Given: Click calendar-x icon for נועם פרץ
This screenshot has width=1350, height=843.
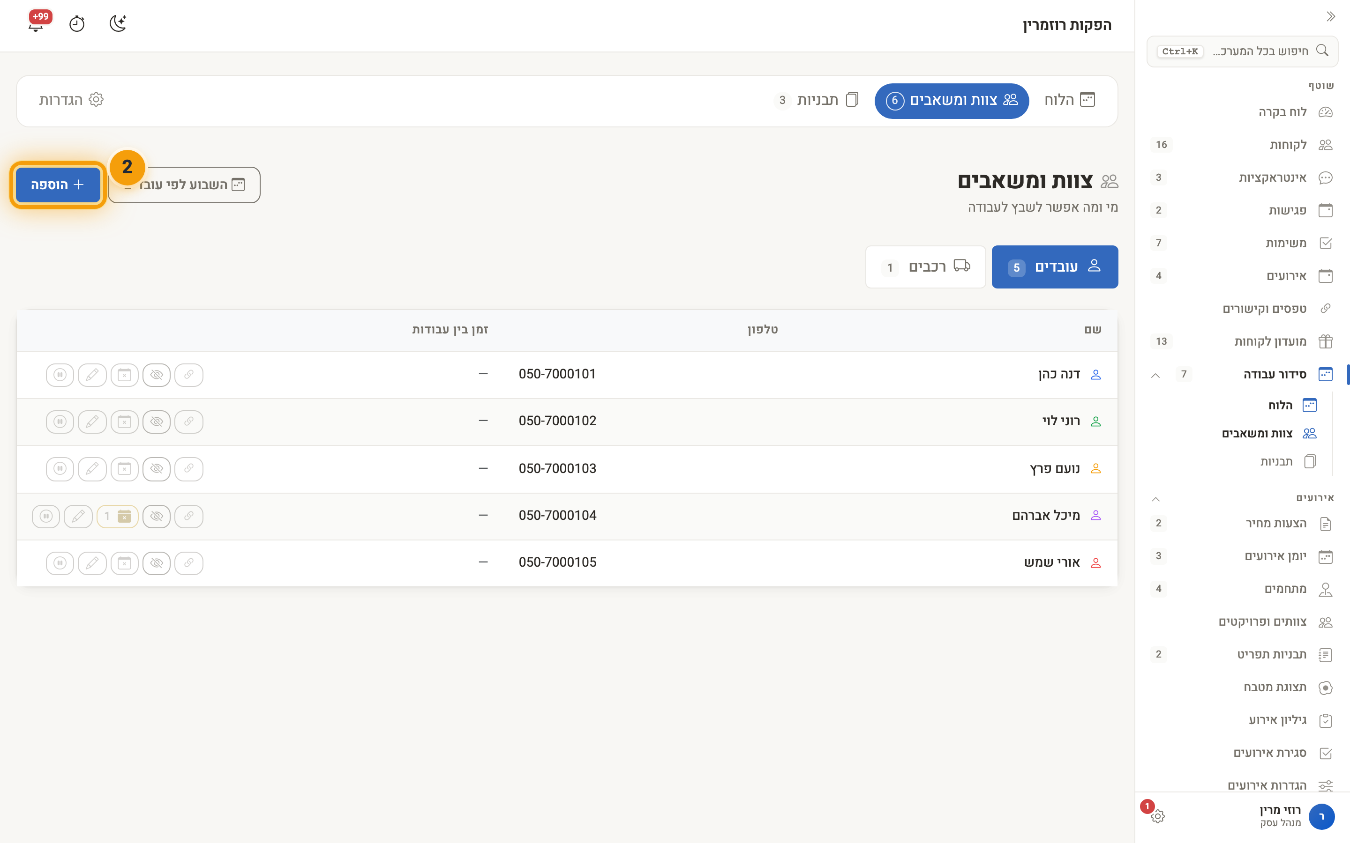Looking at the screenshot, I should (x=124, y=469).
